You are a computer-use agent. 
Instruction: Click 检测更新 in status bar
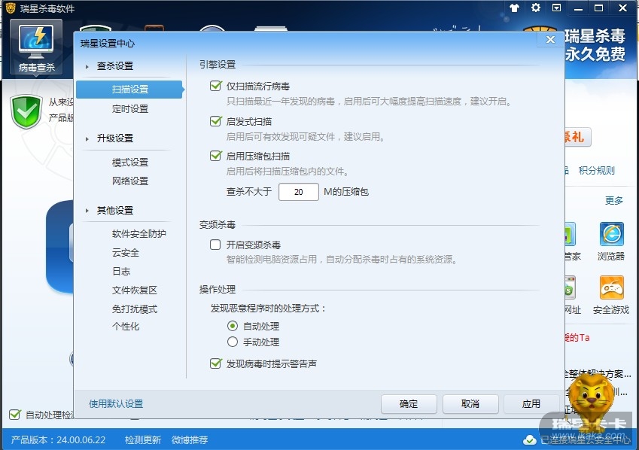pos(143,439)
